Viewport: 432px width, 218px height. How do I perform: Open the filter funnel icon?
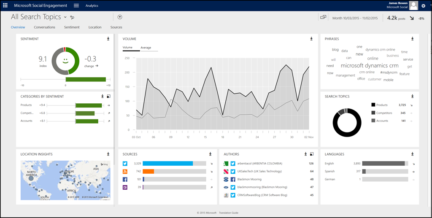(x=120, y=17)
